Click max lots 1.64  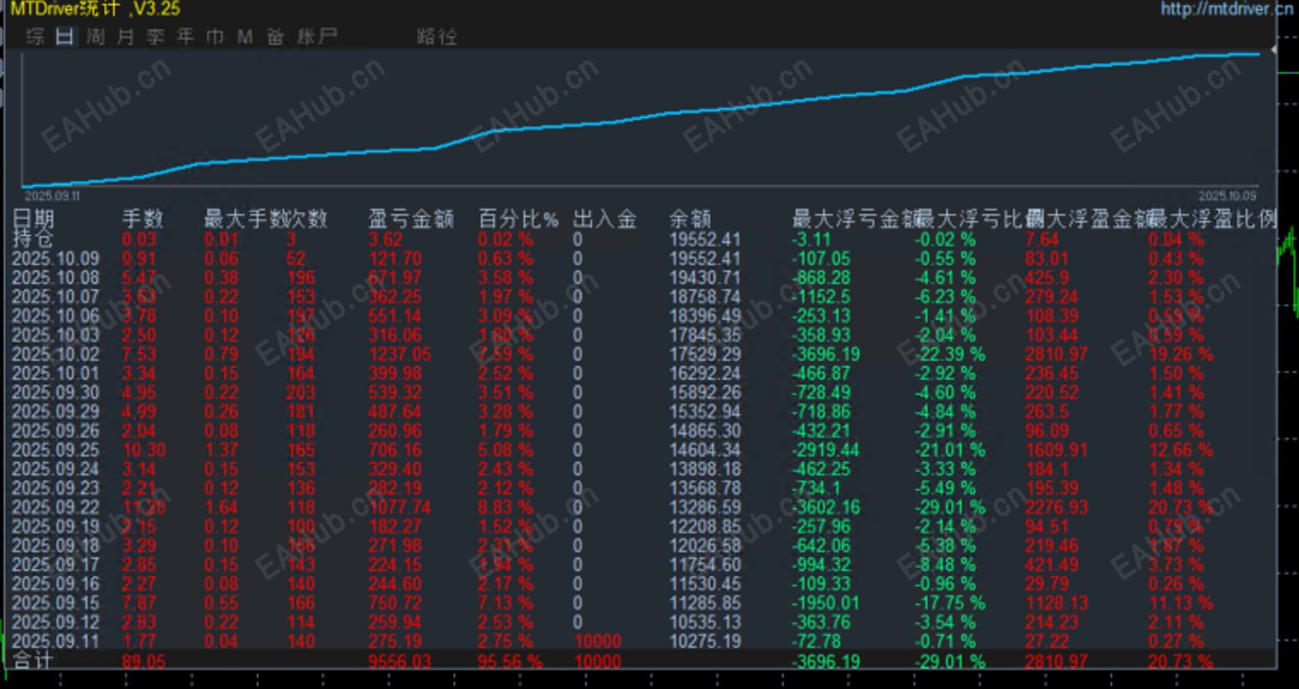[222, 507]
